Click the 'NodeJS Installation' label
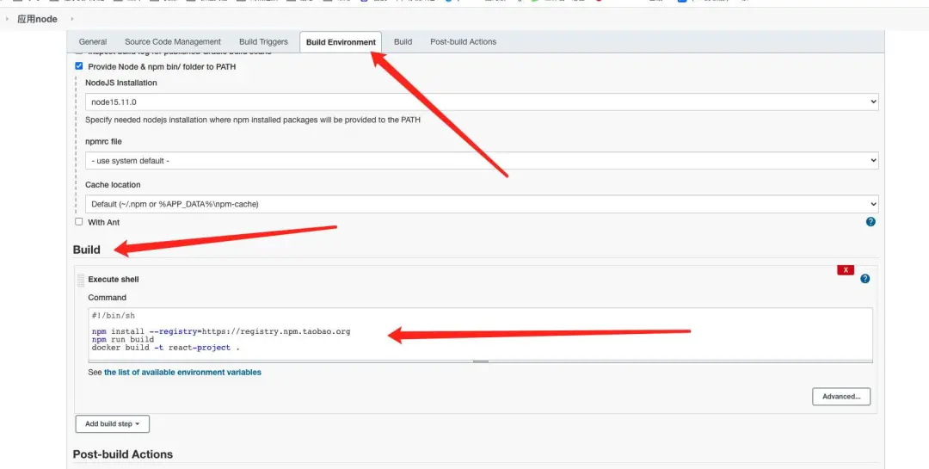Screen dimensions: 929x469 pyautogui.click(x=121, y=83)
